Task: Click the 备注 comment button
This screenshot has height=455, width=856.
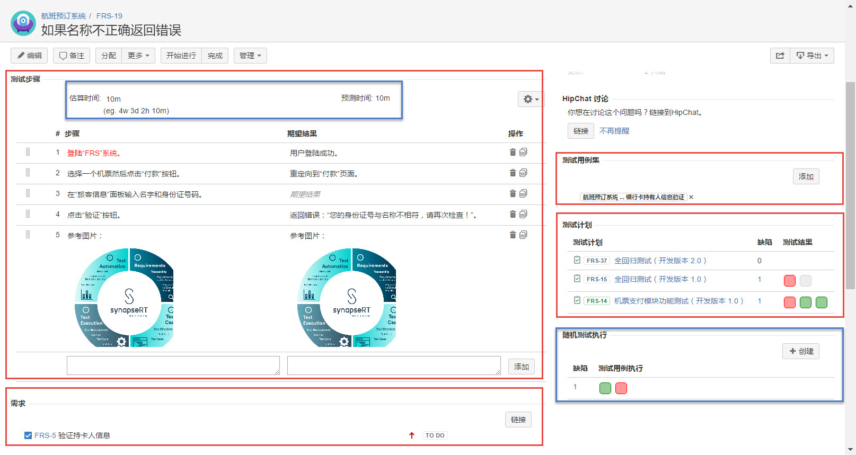Action: coord(72,56)
